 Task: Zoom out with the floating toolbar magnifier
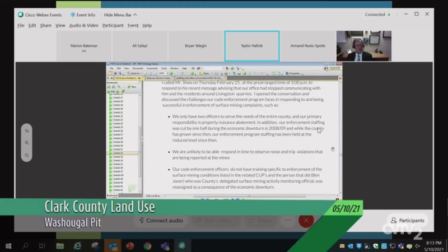pyautogui.click(x=26, y=155)
